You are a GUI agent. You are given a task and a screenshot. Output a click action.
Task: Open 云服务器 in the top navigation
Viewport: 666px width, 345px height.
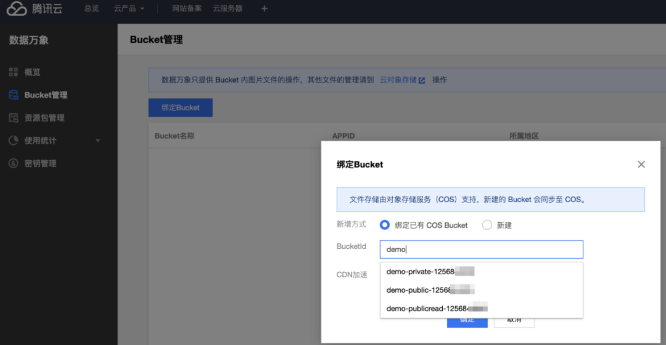click(228, 9)
